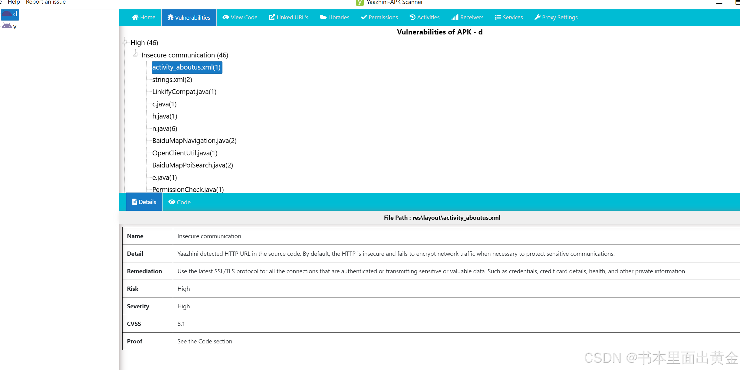The width and height of the screenshot is (740, 370).
Task: Click the Libraries folder icon
Action: [323, 17]
